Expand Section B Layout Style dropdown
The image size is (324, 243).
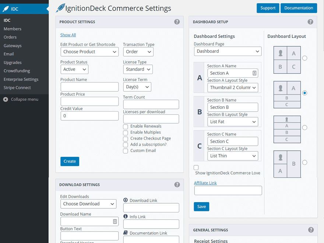pos(233,122)
